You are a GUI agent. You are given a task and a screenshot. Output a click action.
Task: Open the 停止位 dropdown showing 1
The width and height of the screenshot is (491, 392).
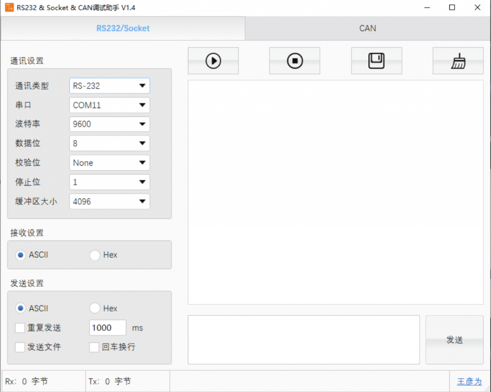110,182
